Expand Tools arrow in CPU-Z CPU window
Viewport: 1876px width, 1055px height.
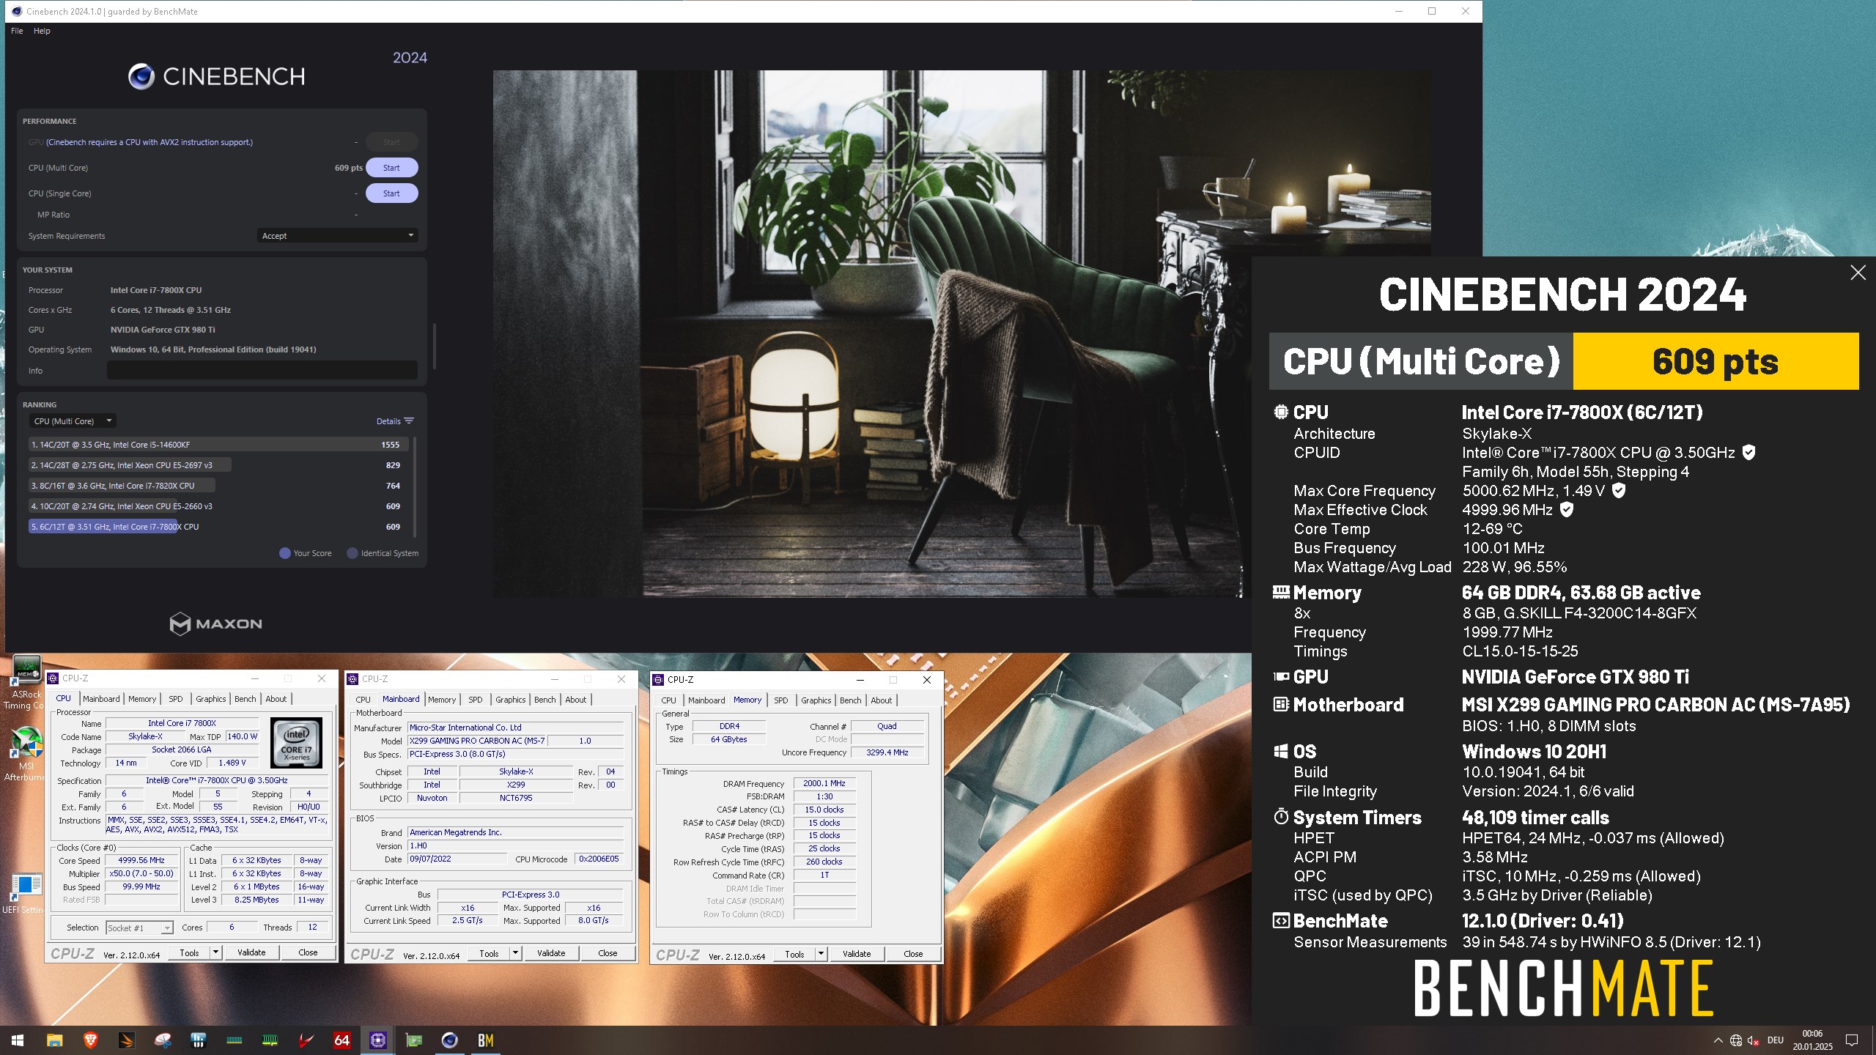[x=215, y=952]
